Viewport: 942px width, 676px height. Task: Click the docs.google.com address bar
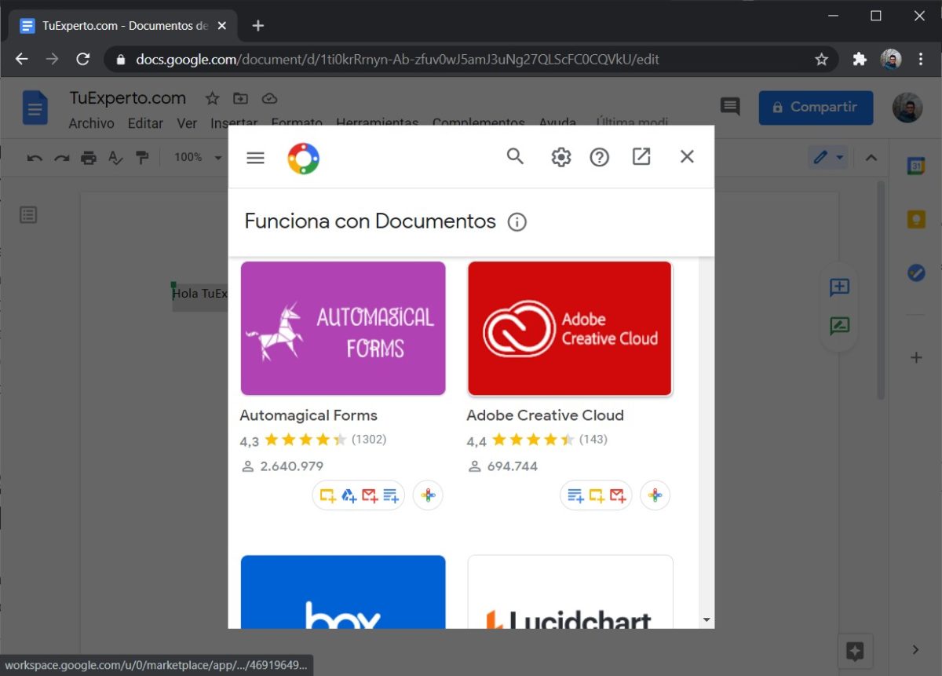pos(471,59)
